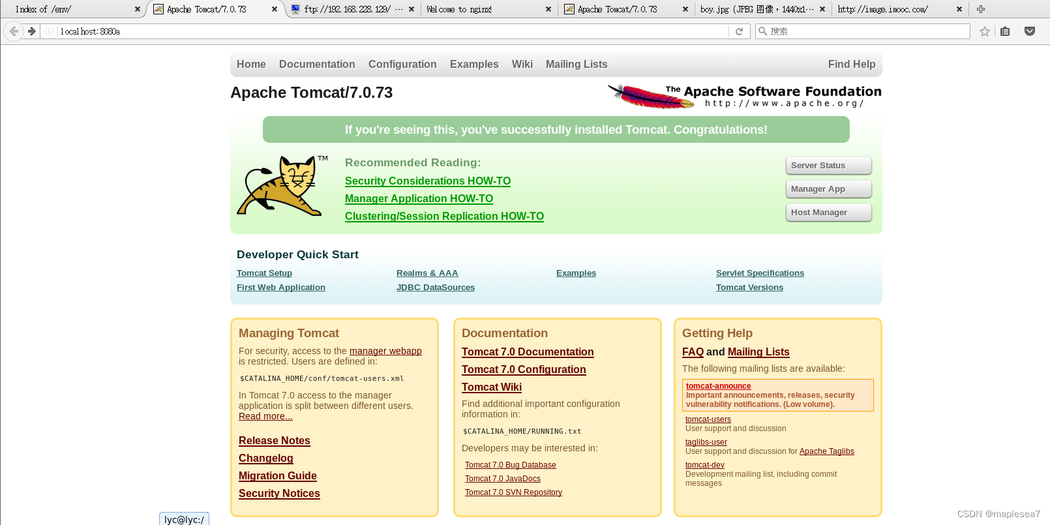Screen dimensions: 1050x525
Task: Open the tomcat-announce mailing list link
Action: coord(719,386)
